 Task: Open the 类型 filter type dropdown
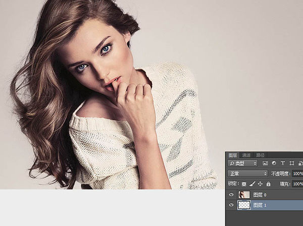tap(243, 163)
